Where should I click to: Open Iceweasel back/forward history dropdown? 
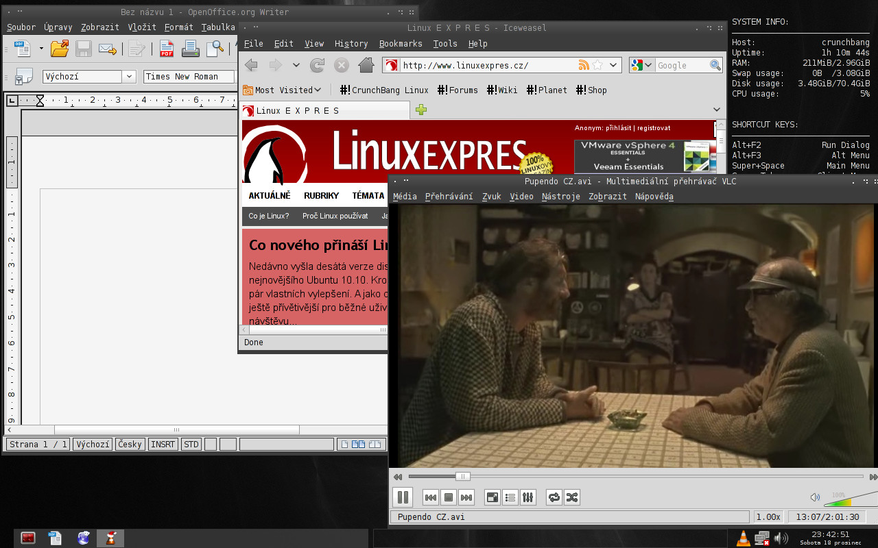point(296,65)
